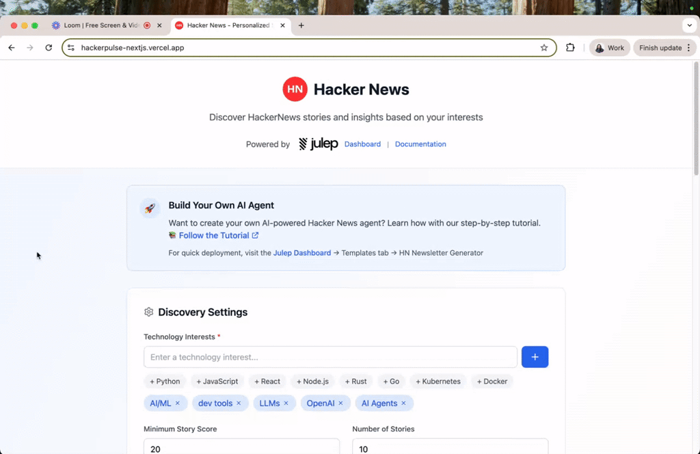Click the recording indicator on Loom tab
The width and height of the screenshot is (700, 454).
[x=147, y=25]
